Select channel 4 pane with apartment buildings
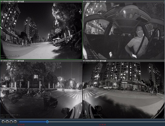Screen dimensions: 165x126 tap(124, 90)
